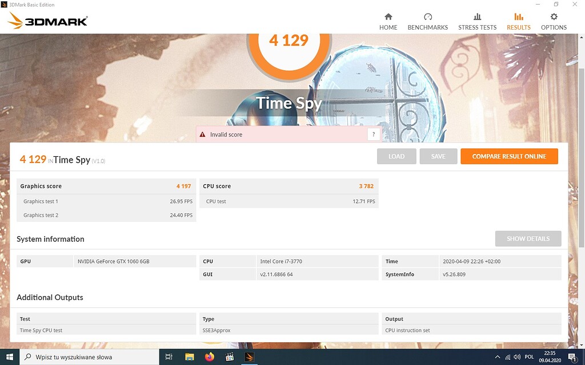The width and height of the screenshot is (585, 365).
Task: Click the vertical scrollbar thumb
Action: click(x=581, y=157)
